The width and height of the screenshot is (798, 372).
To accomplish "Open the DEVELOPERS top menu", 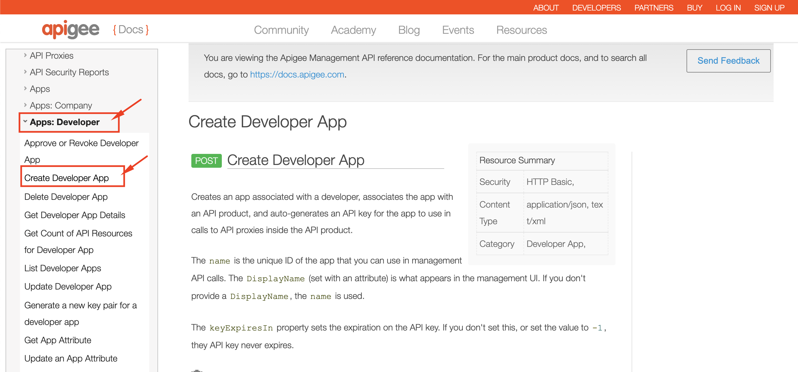I will point(596,8).
